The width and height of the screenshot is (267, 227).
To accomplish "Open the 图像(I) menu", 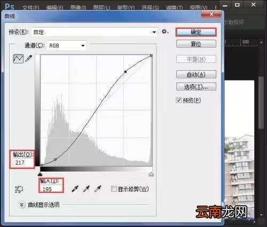I will 78,7.
